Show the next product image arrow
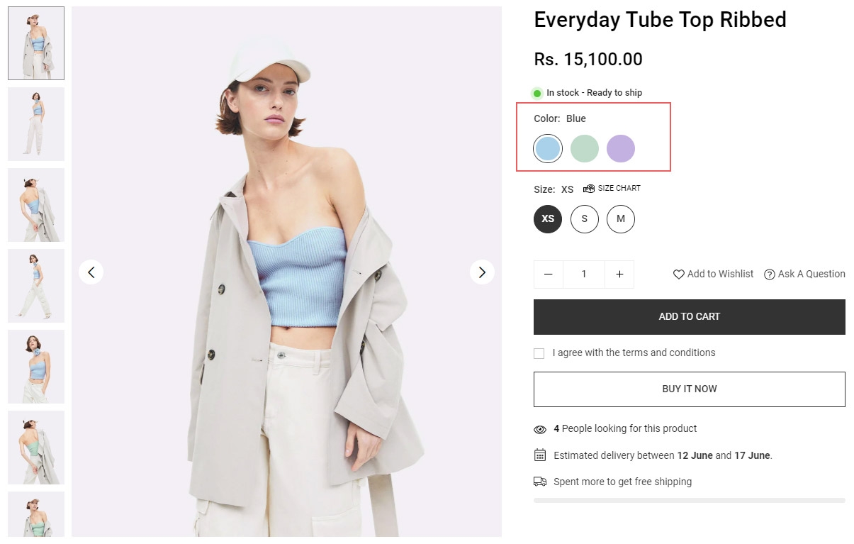Image resolution: width=854 pixels, height=544 pixels. [x=482, y=272]
